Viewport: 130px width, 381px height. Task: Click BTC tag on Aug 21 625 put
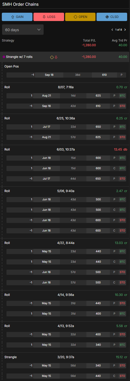tap(122, 96)
